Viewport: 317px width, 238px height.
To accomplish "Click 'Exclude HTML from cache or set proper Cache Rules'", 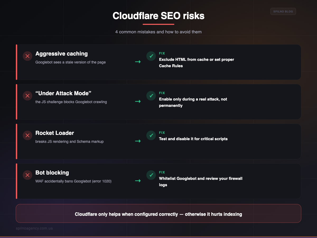I will point(197,63).
